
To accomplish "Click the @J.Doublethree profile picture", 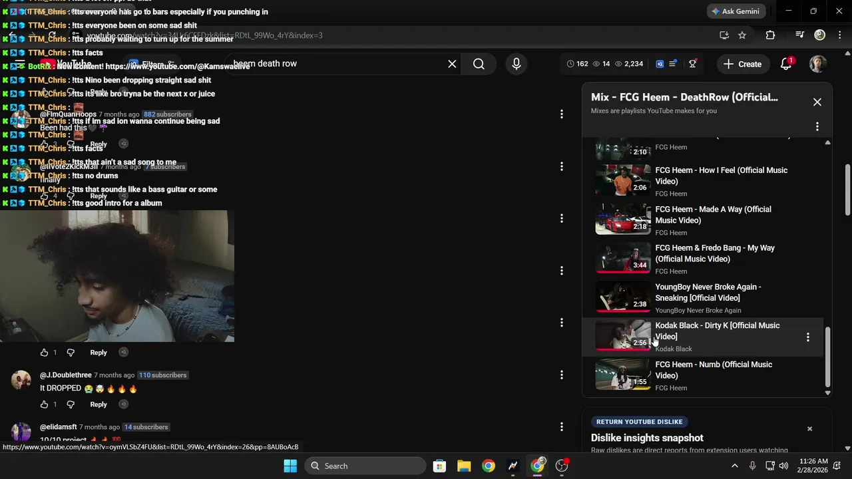I will click(21, 381).
